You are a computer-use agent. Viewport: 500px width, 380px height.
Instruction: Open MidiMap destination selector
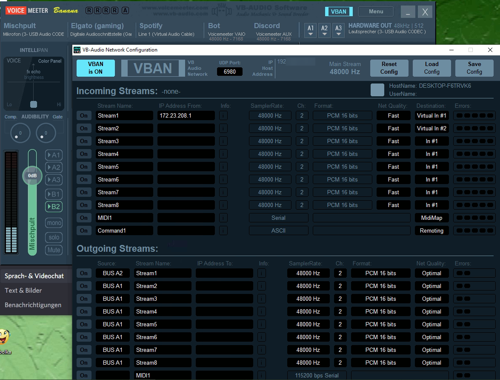(x=432, y=218)
